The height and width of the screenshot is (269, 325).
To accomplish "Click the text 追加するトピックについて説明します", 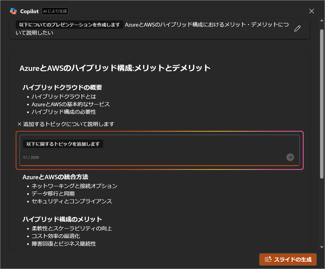I will pos(69,124).
